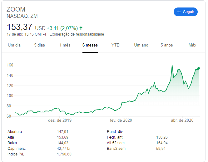Click the ZOOM company title
208x162 pixels.
[16, 9]
